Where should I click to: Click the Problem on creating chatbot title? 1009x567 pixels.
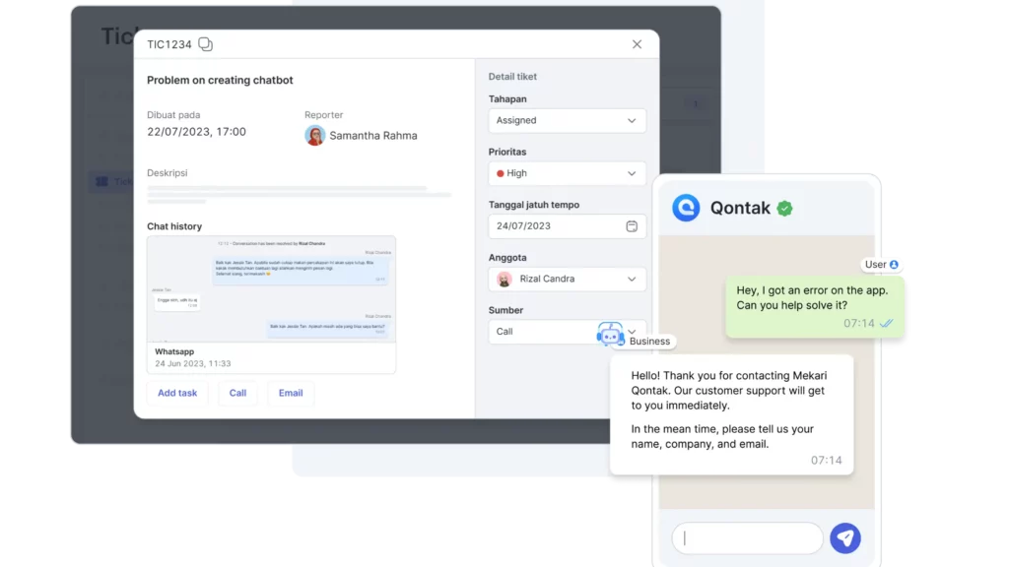click(220, 81)
